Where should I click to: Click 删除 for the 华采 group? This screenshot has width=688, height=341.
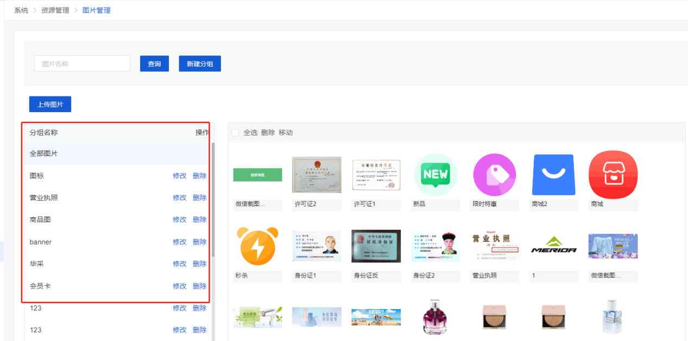pos(199,264)
